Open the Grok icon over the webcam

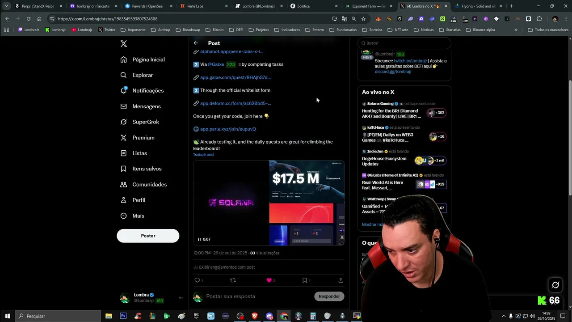click(x=555, y=285)
